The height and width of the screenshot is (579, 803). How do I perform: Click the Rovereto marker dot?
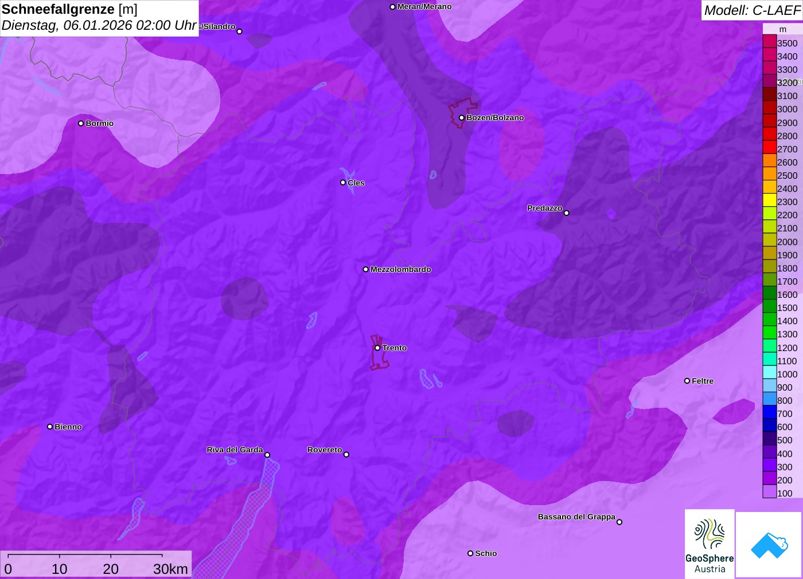coord(346,455)
